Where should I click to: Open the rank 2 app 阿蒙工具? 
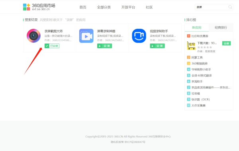[197, 57]
